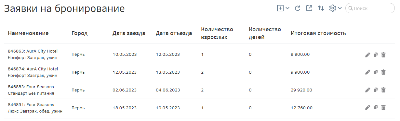
Task: Click the sort arrows icon
Action: [x=321, y=8]
